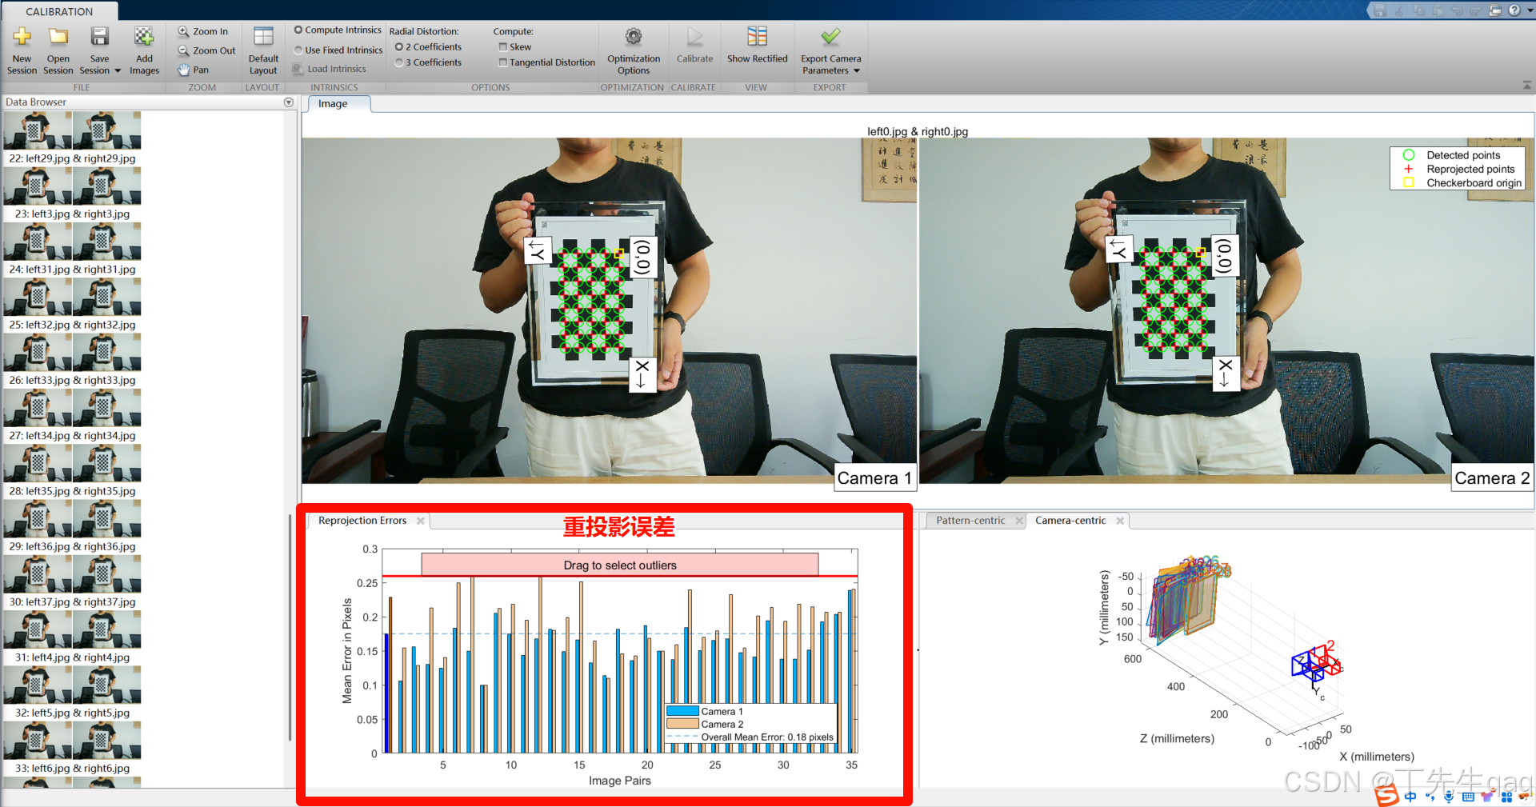Choose 2 Coefficients radial distortion
This screenshot has width=1536, height=807.
tap(428, 46)
